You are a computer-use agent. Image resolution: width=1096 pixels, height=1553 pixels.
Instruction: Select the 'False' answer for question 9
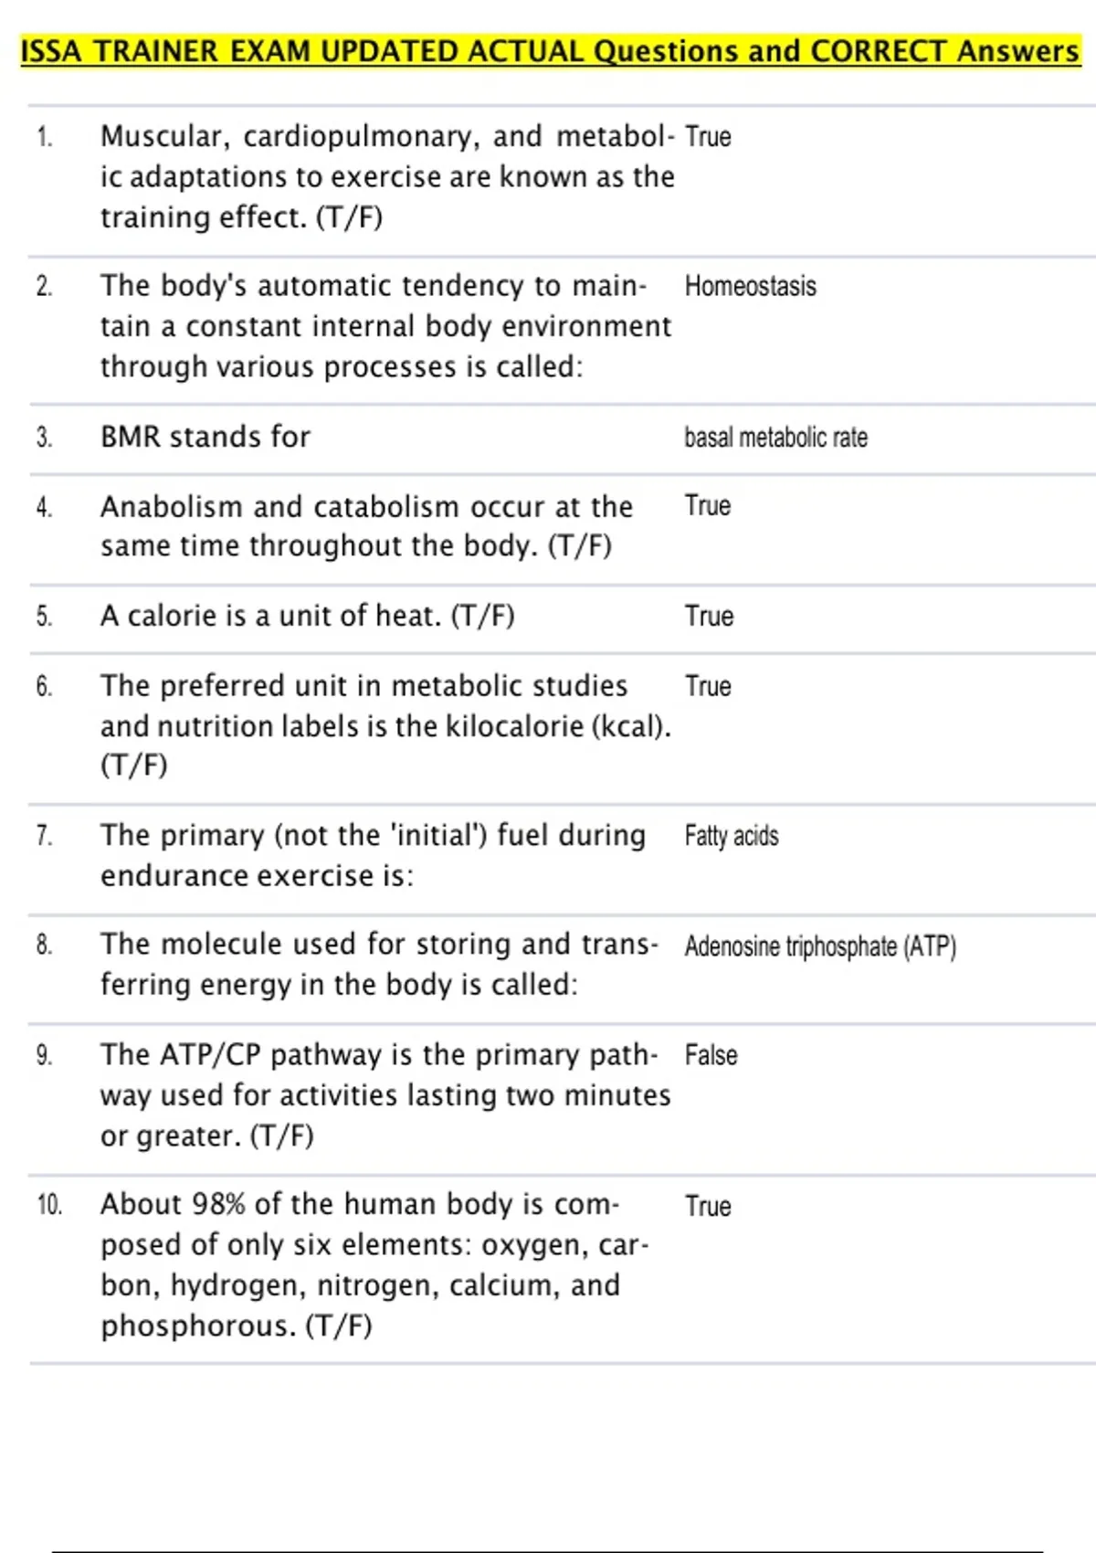click(x=711, y=1056)
